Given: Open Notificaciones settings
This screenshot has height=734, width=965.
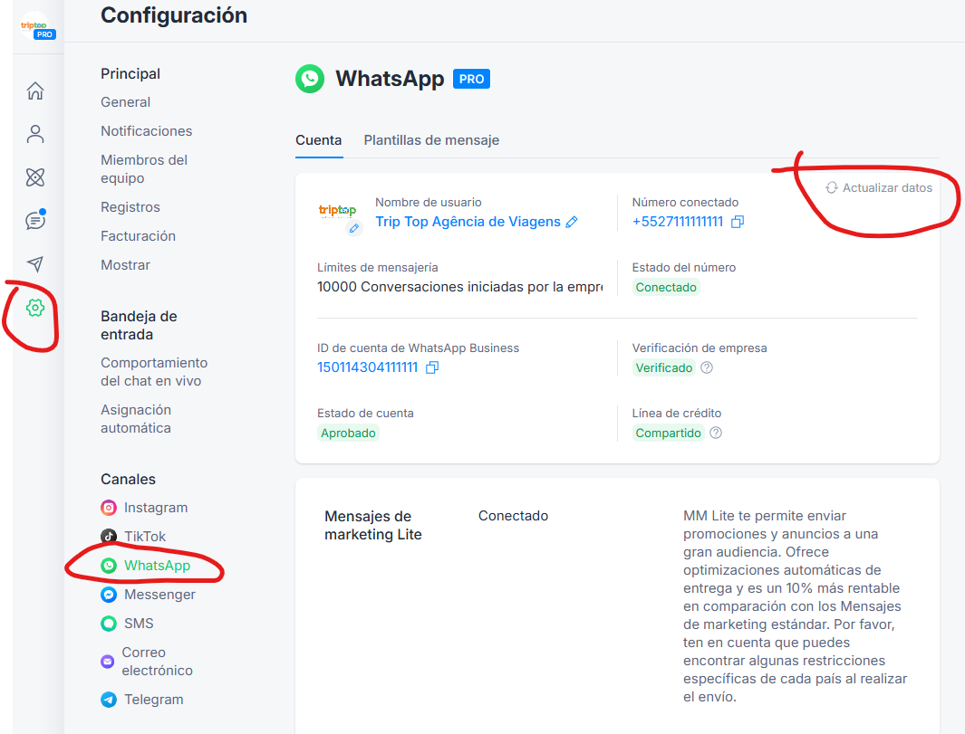Looking at the screenshot, I should 147,131.
